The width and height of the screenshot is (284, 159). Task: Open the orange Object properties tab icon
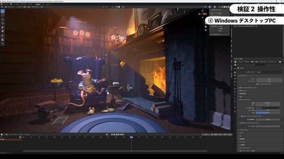coord(235,89)
